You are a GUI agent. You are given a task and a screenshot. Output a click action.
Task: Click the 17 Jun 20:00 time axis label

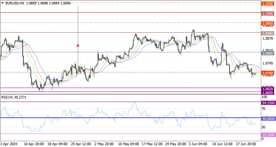tap(246, 144)
